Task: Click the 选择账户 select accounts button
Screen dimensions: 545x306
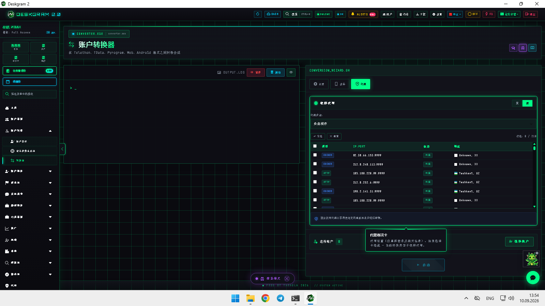Action: (x=519, y=241)
